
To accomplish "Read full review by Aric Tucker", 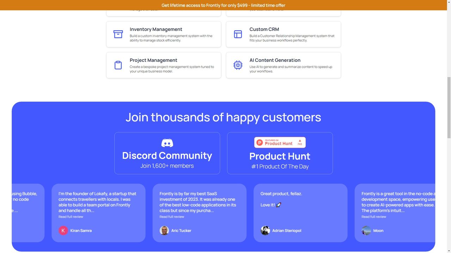I will pos(172,217).
